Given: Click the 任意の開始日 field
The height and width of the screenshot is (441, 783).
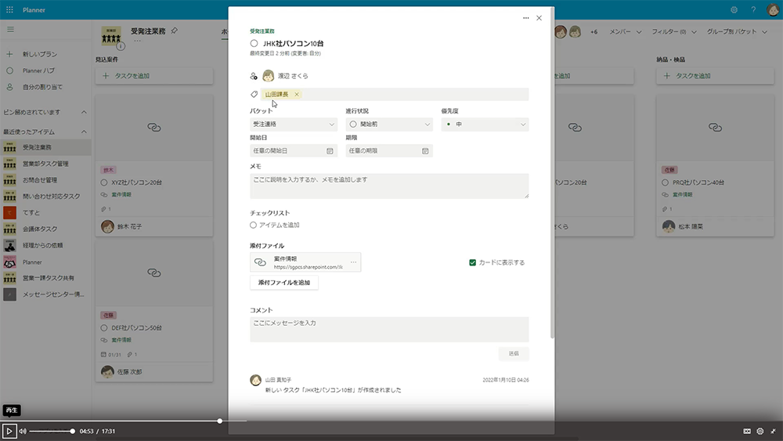Looking at the screenshot, I should coord(294,151).
